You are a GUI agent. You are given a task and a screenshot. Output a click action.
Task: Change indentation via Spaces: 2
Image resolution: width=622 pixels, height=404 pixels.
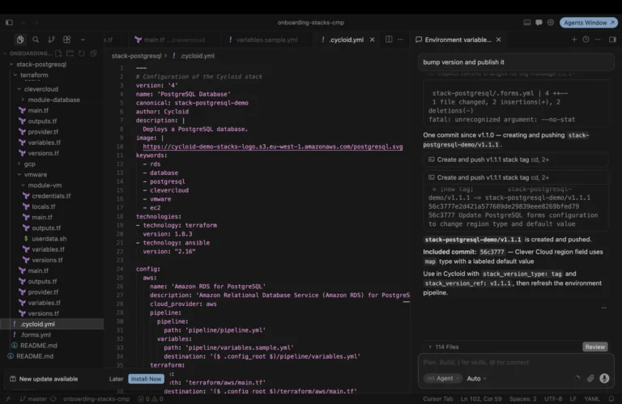523,399
